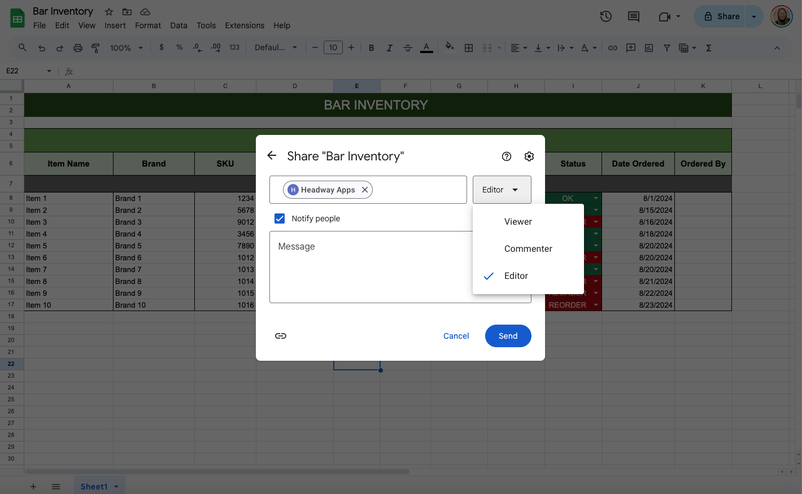
Task: Open the Data menu
Action: coord(178,25)
